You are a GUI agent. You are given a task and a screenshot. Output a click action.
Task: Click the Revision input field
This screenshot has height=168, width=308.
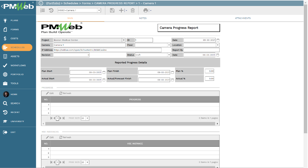click(x=72, y=55)
